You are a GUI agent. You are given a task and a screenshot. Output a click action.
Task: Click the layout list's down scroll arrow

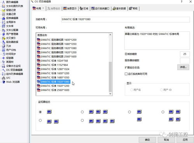(110, 94)
